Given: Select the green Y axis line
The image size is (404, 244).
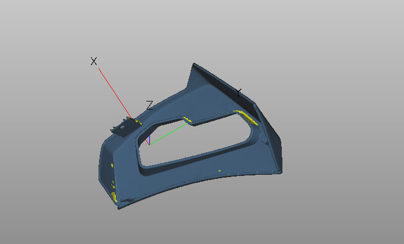Looking at the screenshot, I should (x=168, y=134).
